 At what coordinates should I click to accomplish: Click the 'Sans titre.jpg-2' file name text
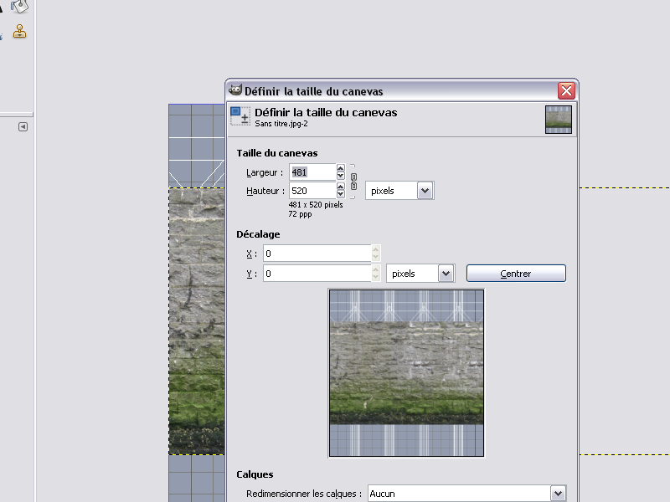281,124
